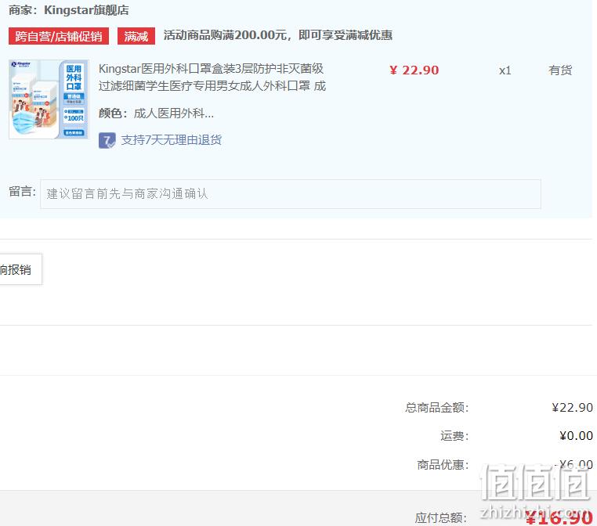
Task: Click the merchant name Kingstar旗舰店
Action: [86, 10]
